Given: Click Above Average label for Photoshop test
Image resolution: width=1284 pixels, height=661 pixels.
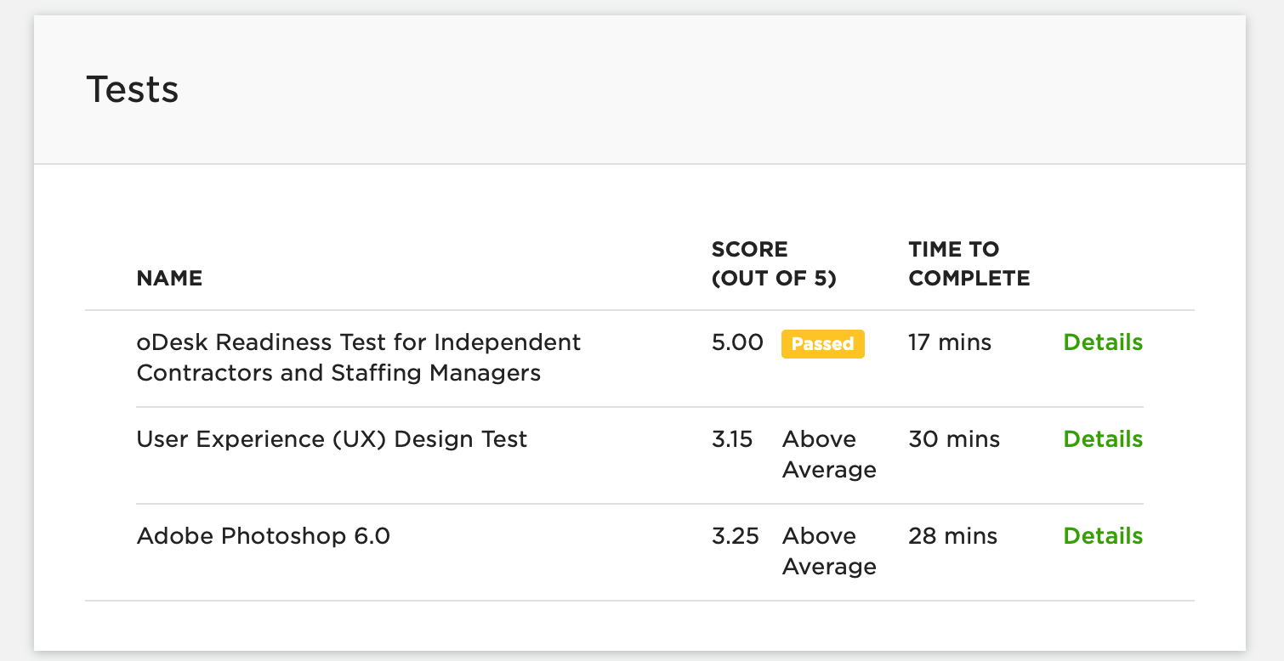Looking at the screenshot, I should 828,551.
